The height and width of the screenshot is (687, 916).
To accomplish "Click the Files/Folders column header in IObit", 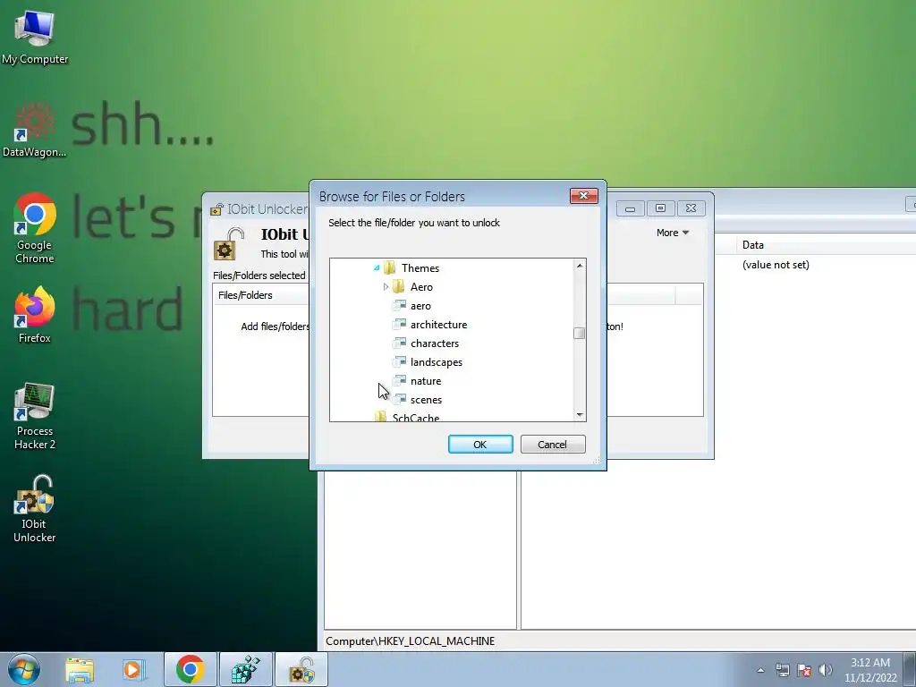I will pos(260,295).
